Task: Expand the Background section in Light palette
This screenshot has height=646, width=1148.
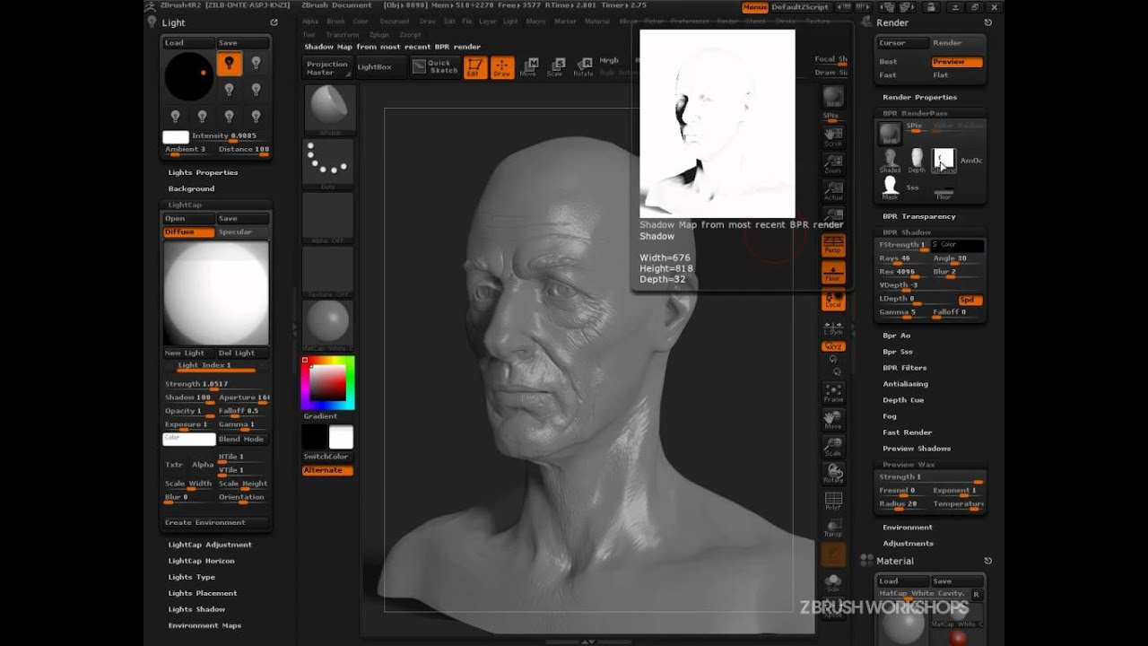Action: (x=191, y=188)
